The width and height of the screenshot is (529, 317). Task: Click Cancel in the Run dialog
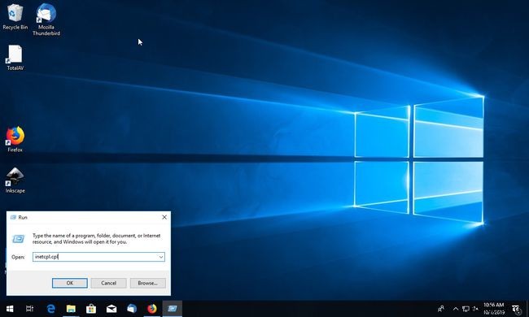click(x=108, y=283)
